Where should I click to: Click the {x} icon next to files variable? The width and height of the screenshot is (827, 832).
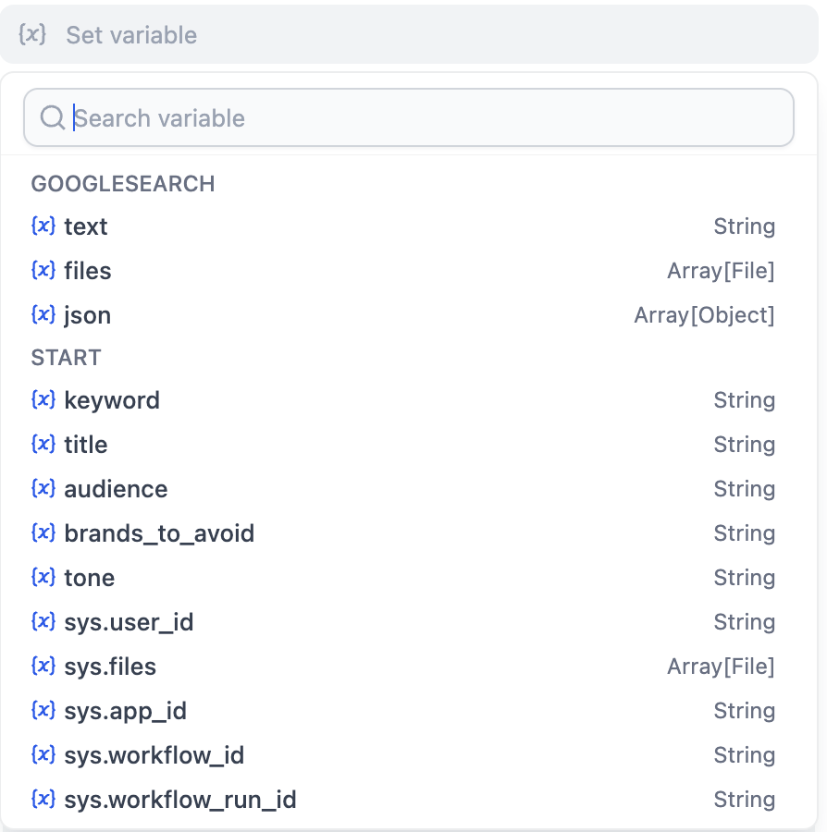click(43, 270)
